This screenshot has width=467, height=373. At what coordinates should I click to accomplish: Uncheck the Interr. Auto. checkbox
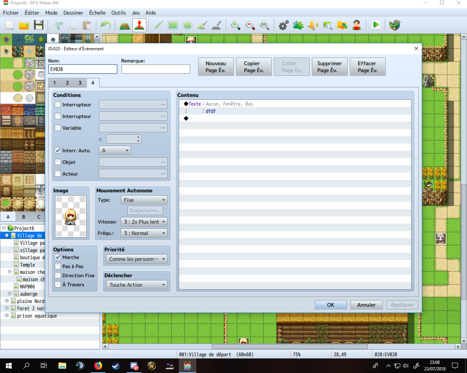[x=58, y=150]
